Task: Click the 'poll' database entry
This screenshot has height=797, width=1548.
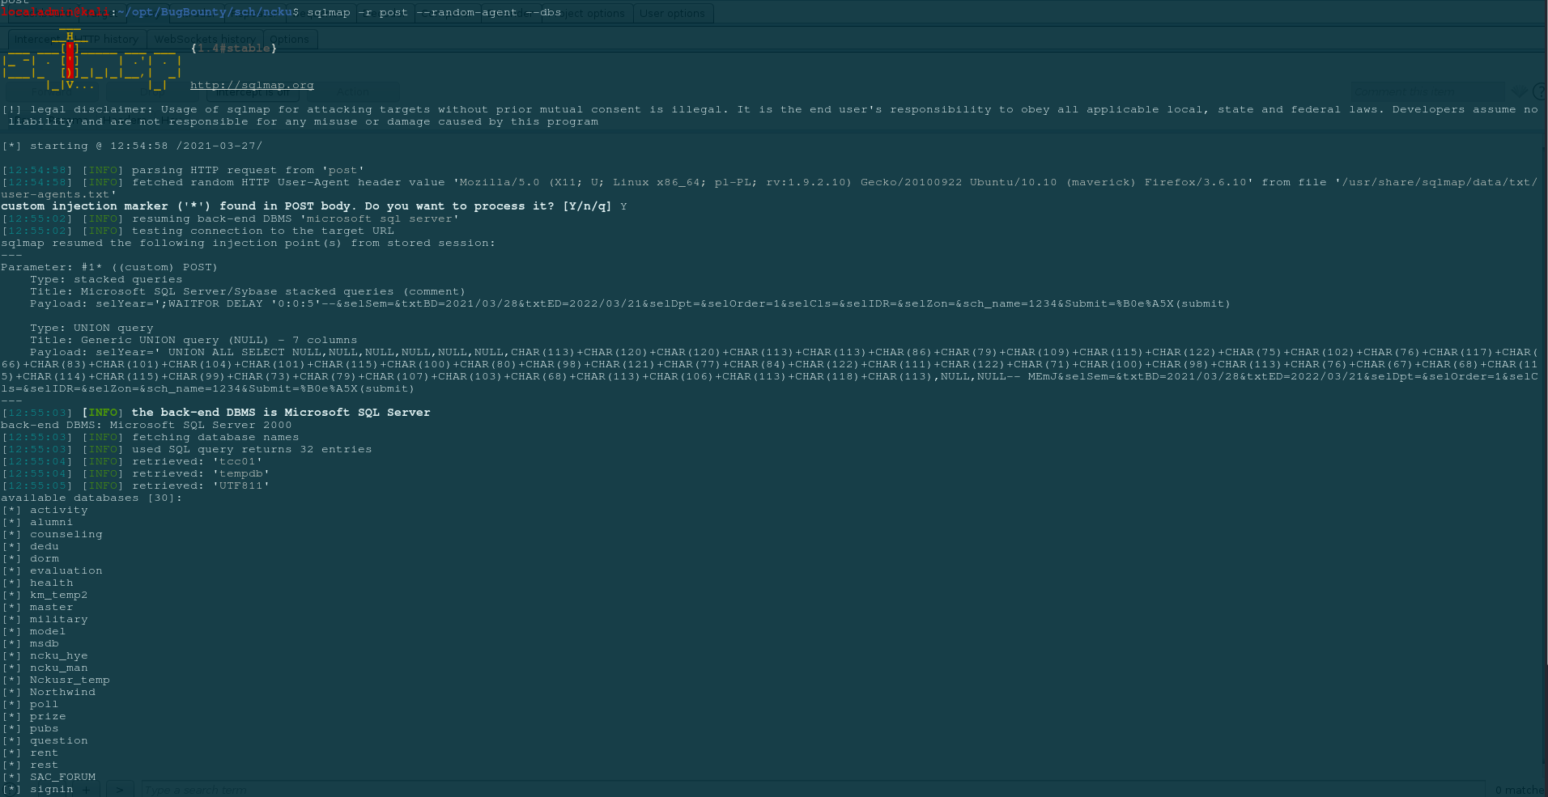Action: pyautogui.click(x=45, y=704)
